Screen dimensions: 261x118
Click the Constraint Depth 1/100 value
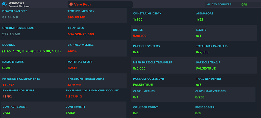(138, 19)
